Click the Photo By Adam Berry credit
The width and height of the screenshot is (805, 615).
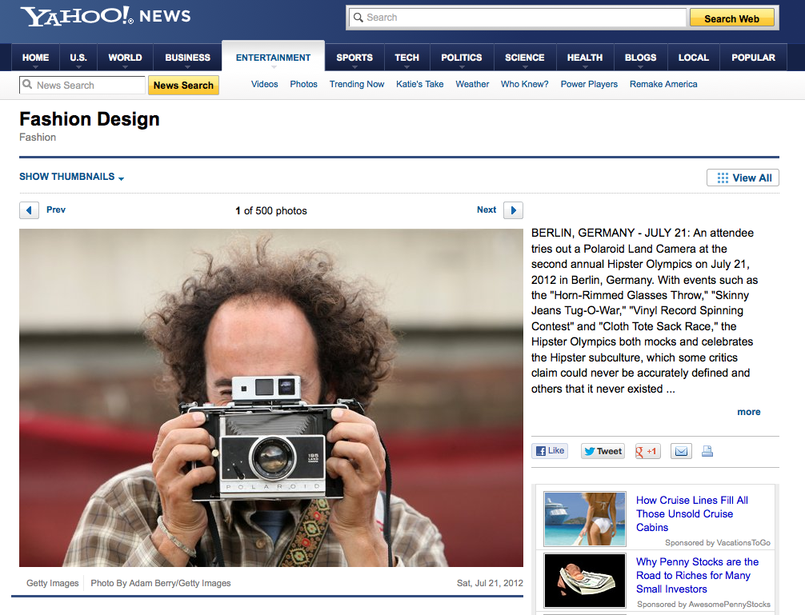[161, 583]
